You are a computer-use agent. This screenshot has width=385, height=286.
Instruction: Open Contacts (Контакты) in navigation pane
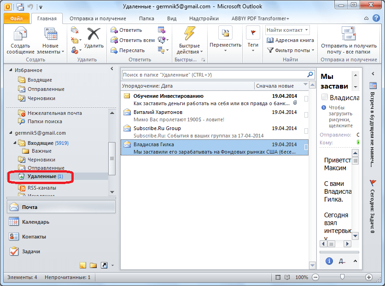(x=34, y=237)
